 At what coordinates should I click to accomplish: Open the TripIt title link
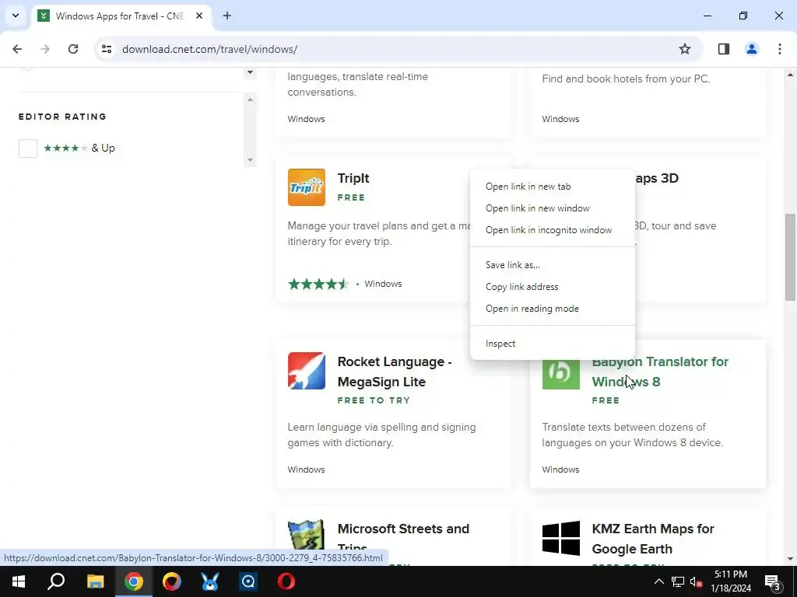click(353, 178)
